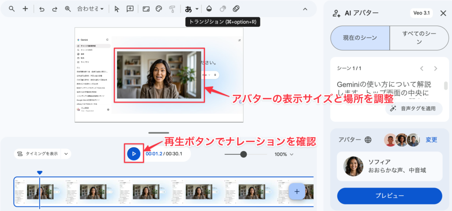Open the あ text style dropdown
This screenshot has height=211, width=452.
[x=192, y=9]
